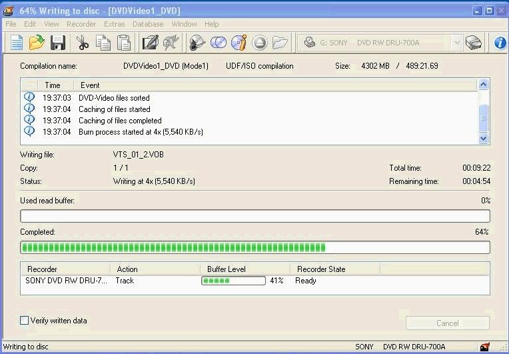Screen dimensions: 509x354
Task: Click the Buffer Level column header
Action: tap(227, 269)
